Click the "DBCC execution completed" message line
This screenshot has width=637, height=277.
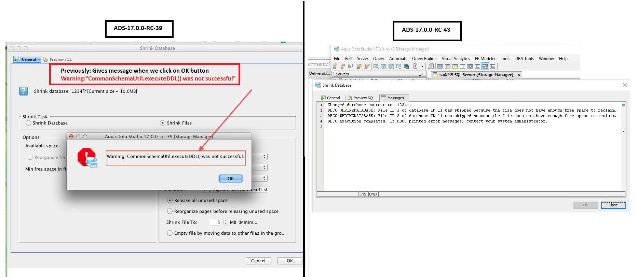tap(437, 121)
